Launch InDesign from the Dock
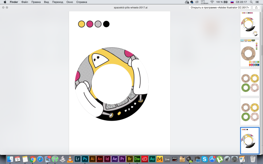Screen dimensions: 263x164 (107, 159)
